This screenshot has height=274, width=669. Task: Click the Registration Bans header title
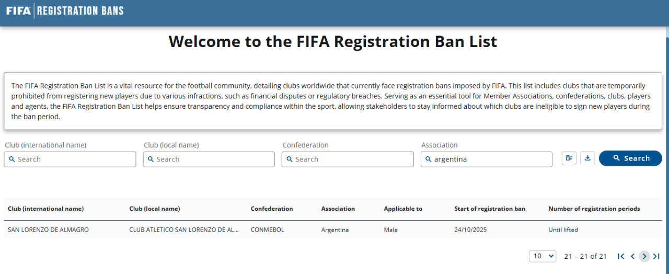(x=80, y=10)
